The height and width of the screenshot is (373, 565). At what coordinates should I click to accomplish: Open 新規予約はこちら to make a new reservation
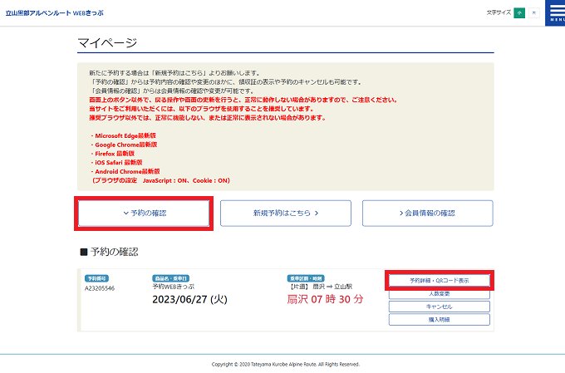point(285,213)
